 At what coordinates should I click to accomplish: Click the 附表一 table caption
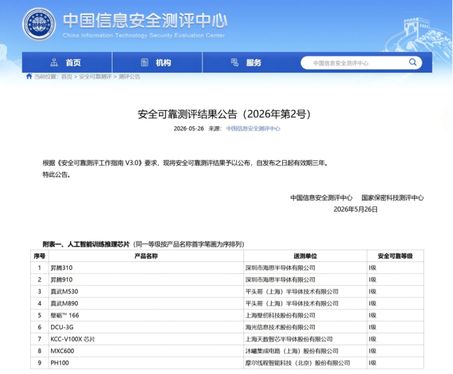click(x=143, y=244)
